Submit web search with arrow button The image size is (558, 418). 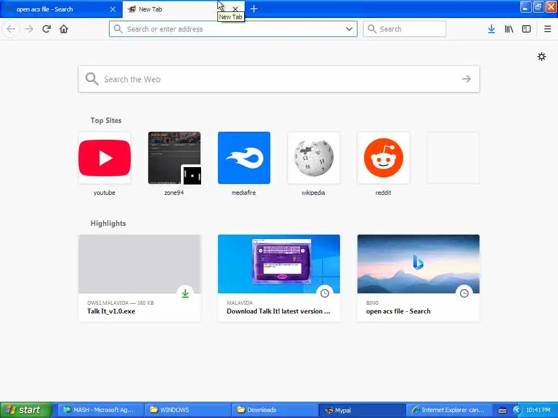point(466,79)
